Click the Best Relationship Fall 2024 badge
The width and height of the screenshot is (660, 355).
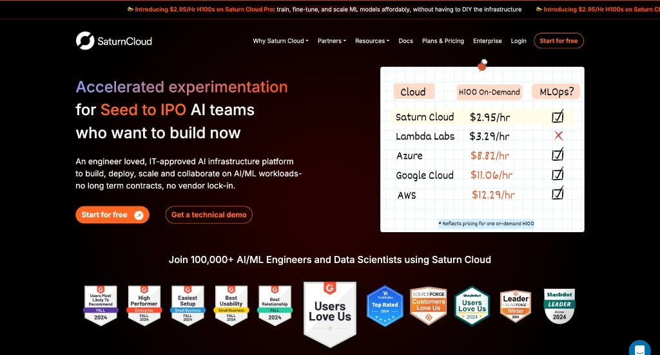(275, 305)
